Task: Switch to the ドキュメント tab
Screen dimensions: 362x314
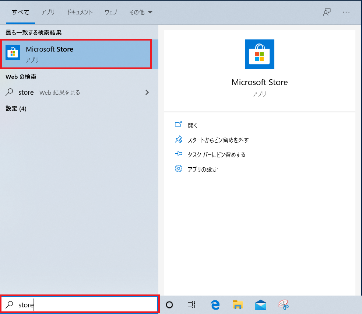Action: (80, 12)
